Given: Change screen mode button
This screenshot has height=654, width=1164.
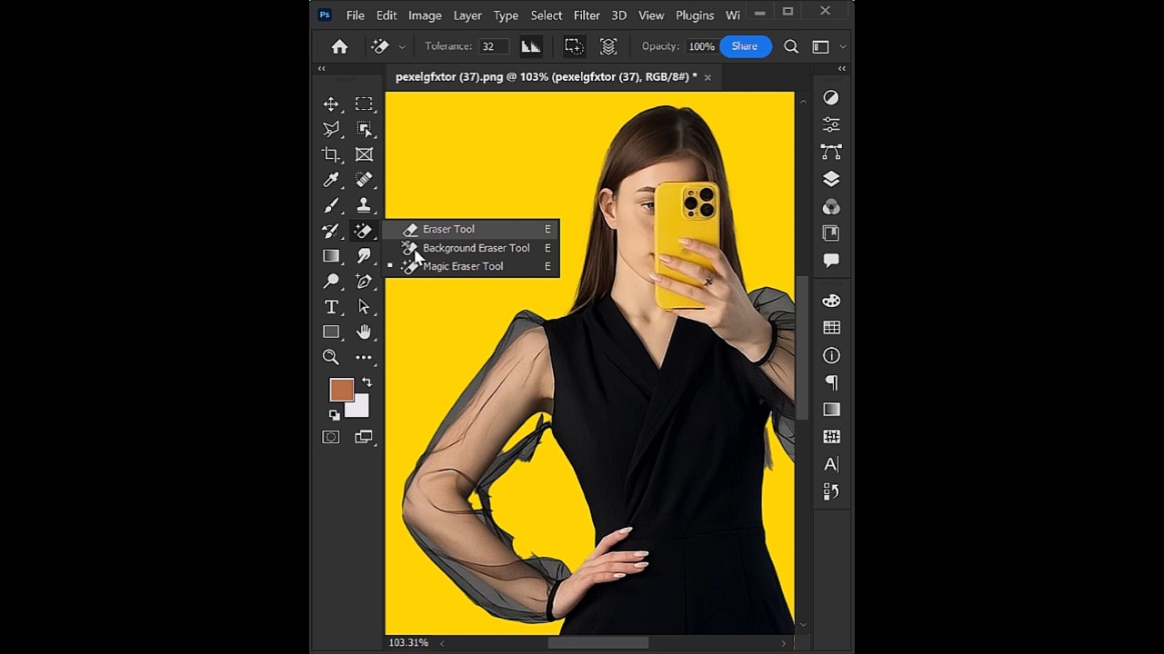Looking at the screenshot, I should click(x=364, y=437).
